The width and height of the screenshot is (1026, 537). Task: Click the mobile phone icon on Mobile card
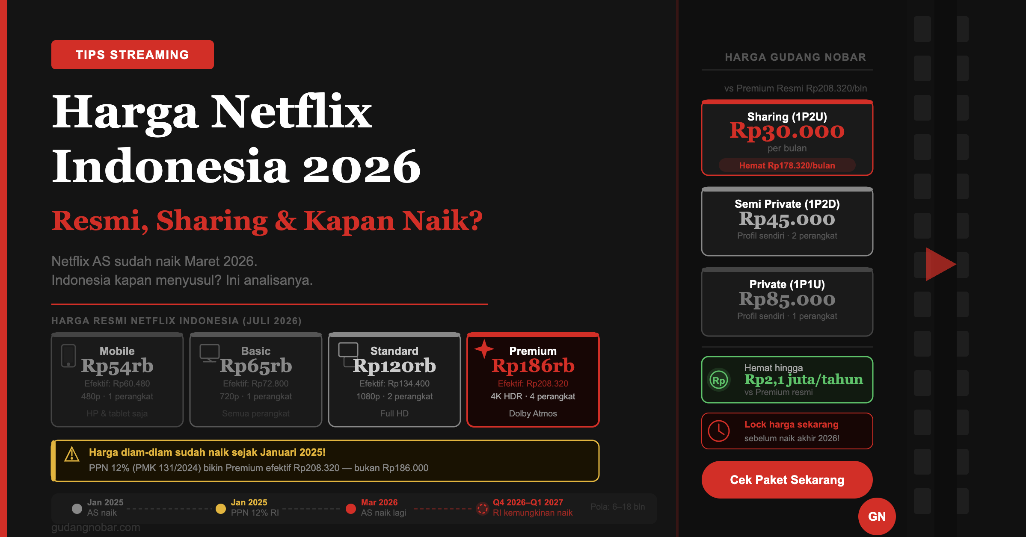68,356
